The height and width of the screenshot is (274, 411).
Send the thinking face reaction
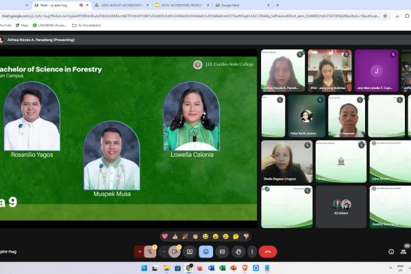pos(236,236)
